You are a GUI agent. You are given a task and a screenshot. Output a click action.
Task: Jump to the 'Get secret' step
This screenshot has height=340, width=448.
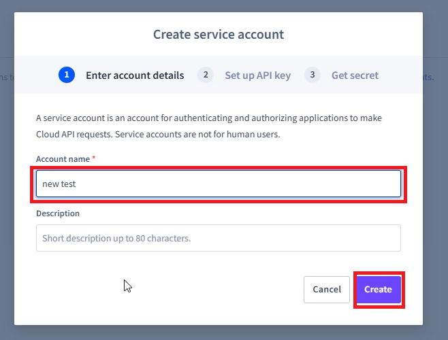(355, 75)
